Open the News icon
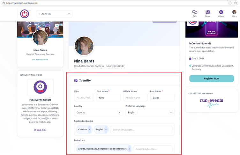 click(x=207, y=12)
